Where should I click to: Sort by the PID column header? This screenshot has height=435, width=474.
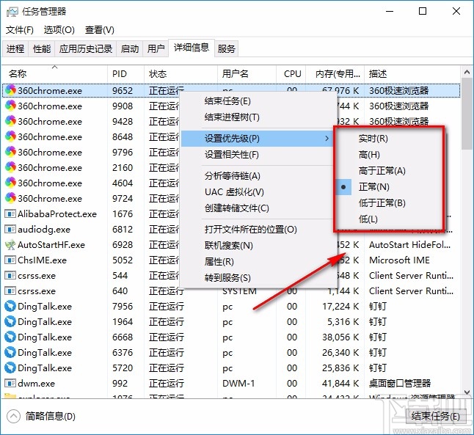pyautogui.click(x=125, y=73)
